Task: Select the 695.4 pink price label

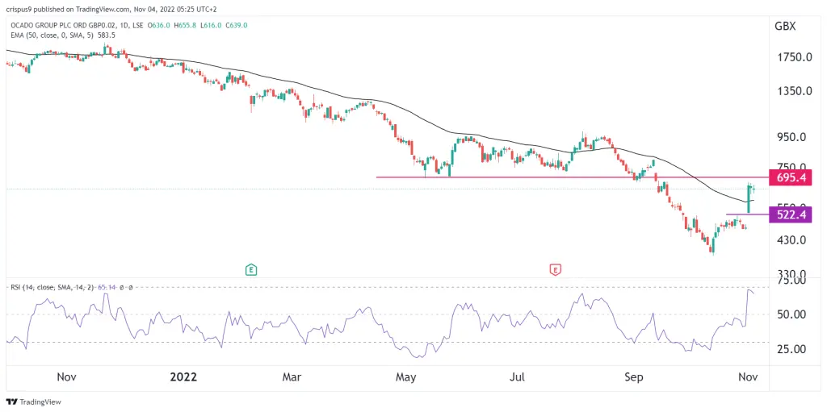Action: (791, 177)
